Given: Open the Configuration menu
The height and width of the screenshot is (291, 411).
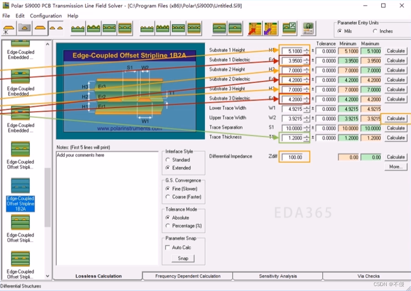Looking at the screenshot, I should [46, 16].
